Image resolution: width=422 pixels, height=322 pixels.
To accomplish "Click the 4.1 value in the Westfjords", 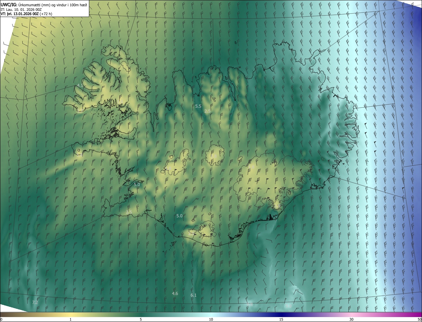I will click(x=80, y=86).
